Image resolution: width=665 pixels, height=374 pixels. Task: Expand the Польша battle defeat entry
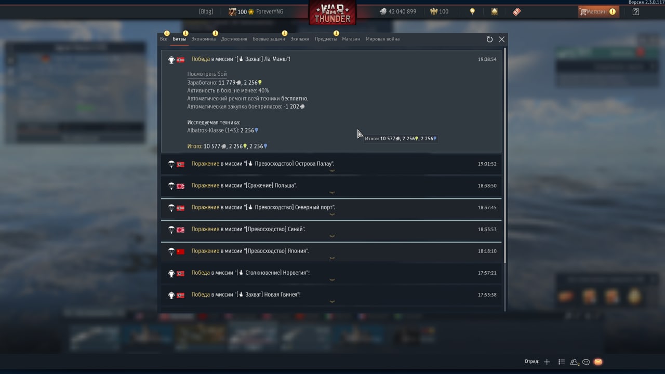(331, 186)
